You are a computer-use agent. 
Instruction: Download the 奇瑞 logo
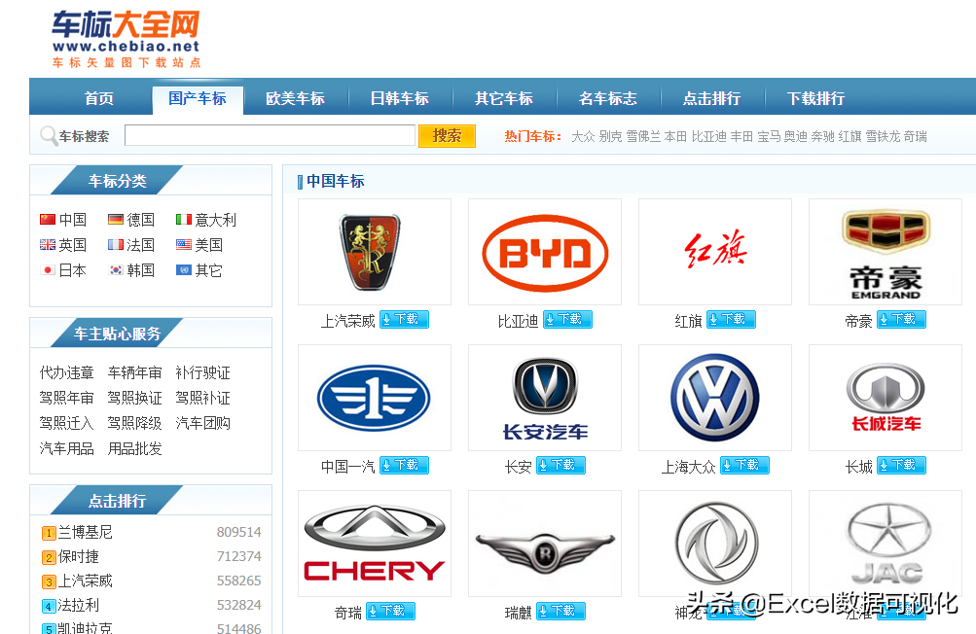(390, 611)
